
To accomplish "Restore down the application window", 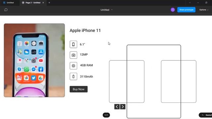I will (x=206, y=3).
